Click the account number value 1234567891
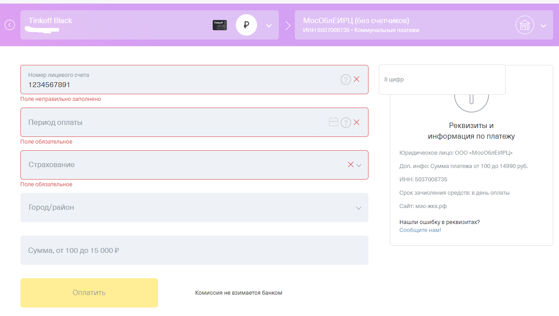This screenshot has width=559, height=316. pos(49,85)
